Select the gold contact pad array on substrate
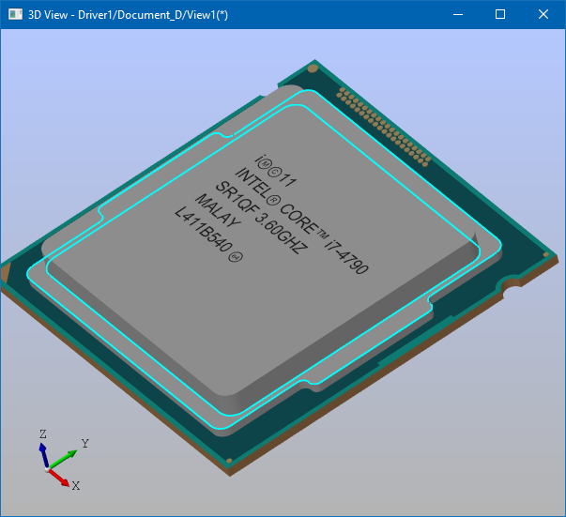 pyautogui.click(x=383, y=127)
